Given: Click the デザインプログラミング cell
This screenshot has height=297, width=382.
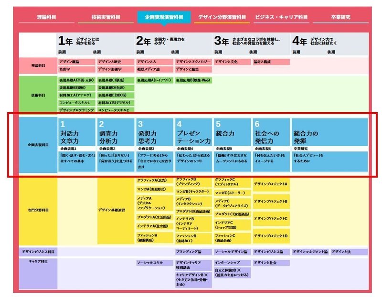Looking at the screenshot, I should click(x=77, y=110).
